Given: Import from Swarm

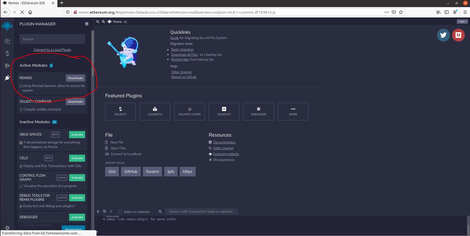Looking at the screenshot, I should (152, 171).
